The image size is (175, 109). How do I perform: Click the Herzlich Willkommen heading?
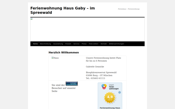pos(64,53)
